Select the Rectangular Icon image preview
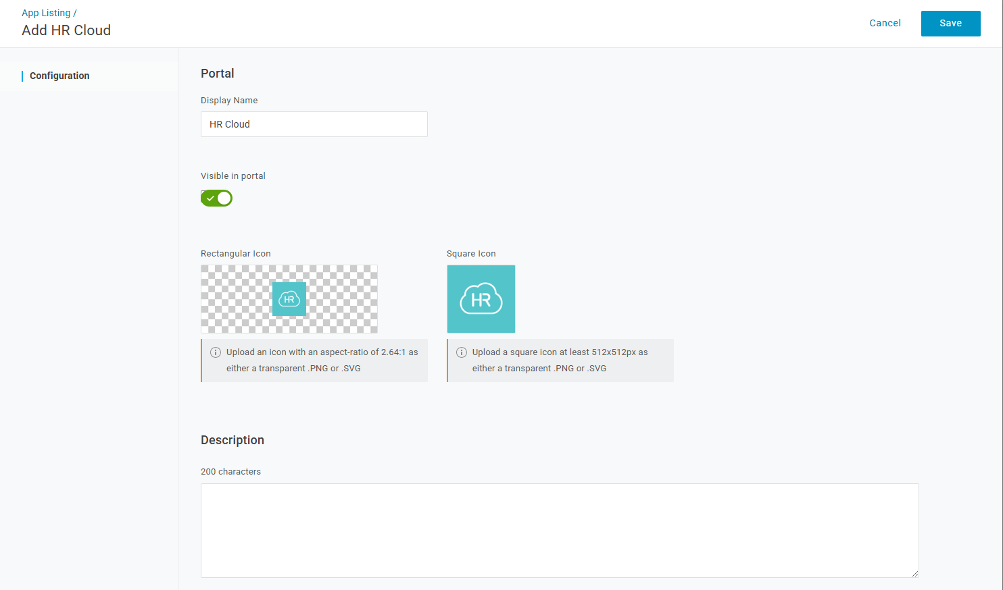1003x590 pixels. 289,299
